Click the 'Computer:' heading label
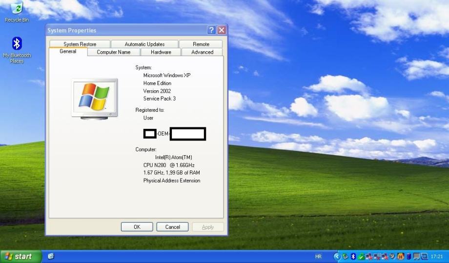This screenshot has height=263, width=449. [146, 149]
